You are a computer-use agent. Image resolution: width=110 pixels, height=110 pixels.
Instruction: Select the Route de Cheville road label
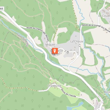point(68,93)
